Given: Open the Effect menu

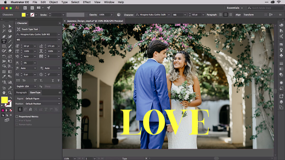Looking at the screenshot, I should (87, 2).
